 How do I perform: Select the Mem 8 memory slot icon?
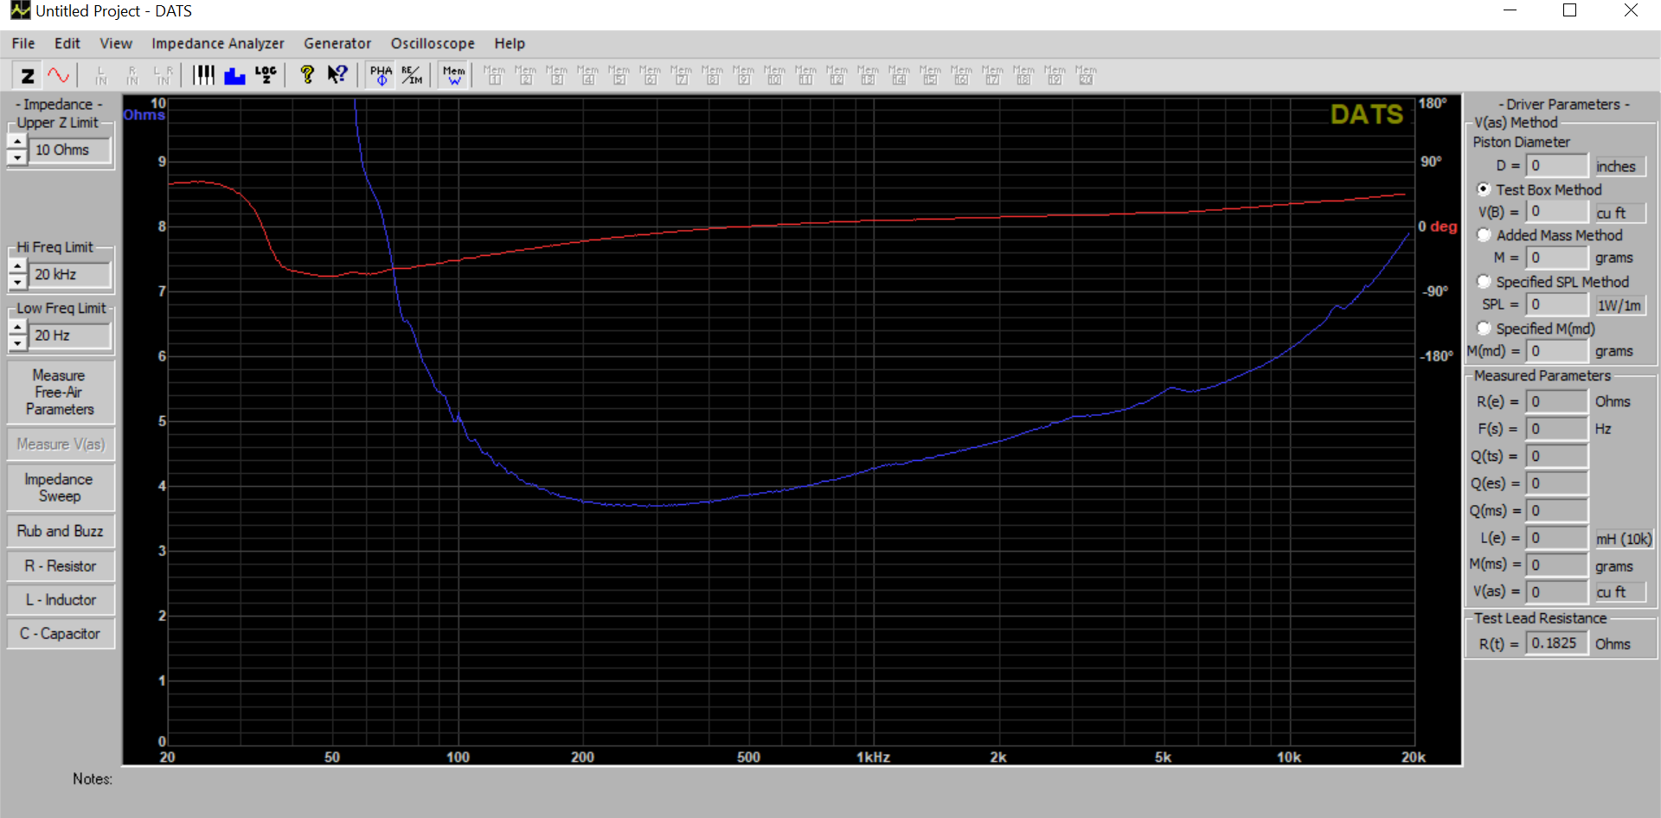point(713,75)
